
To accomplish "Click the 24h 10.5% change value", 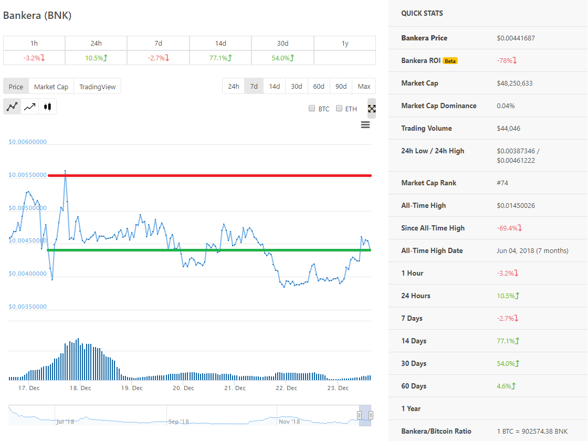I will [96, 58].
